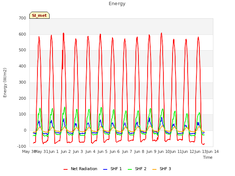Click the 600 y-axis tick label
The image size is (235, 176).
(x=22, y=34)
